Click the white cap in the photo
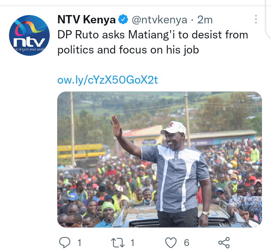 tap(174, 128)
